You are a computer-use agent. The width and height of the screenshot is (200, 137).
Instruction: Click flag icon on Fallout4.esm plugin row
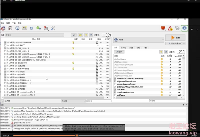tap(162, 59)
